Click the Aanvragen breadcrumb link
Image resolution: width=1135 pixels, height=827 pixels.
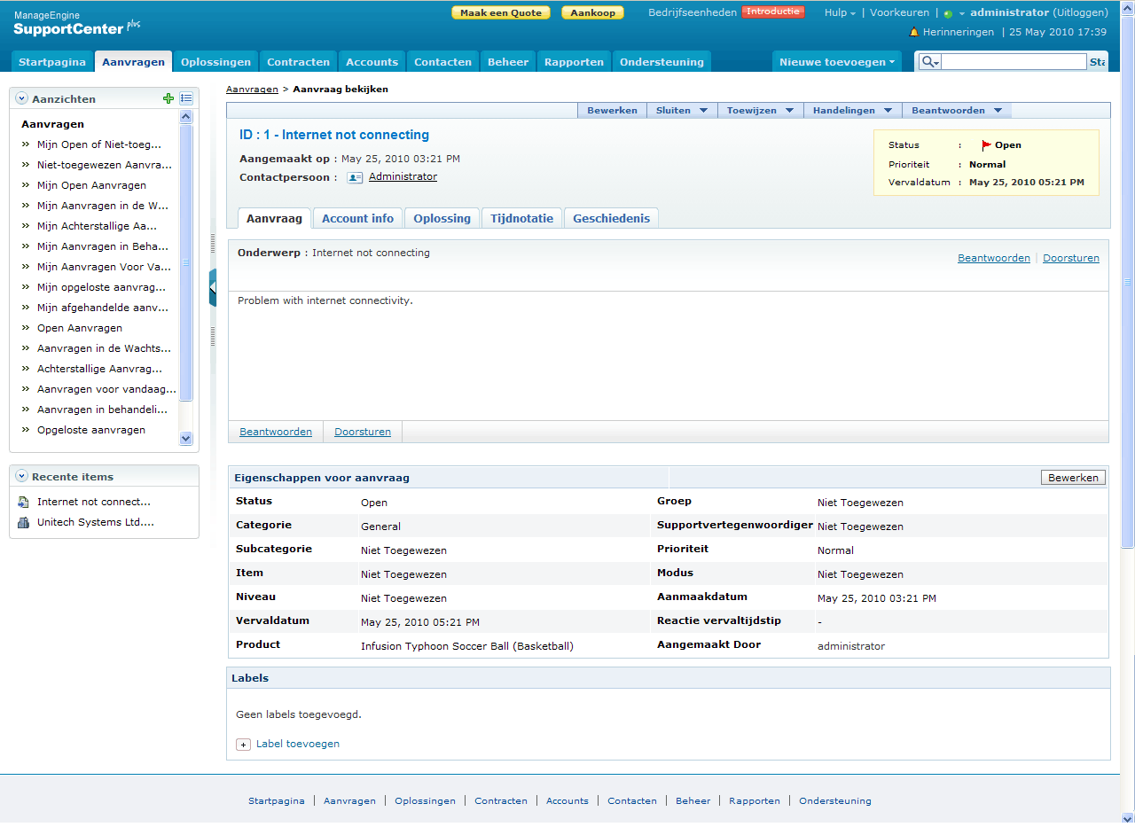252,90
